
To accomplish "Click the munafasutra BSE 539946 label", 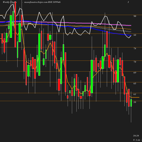I will 42,2.
